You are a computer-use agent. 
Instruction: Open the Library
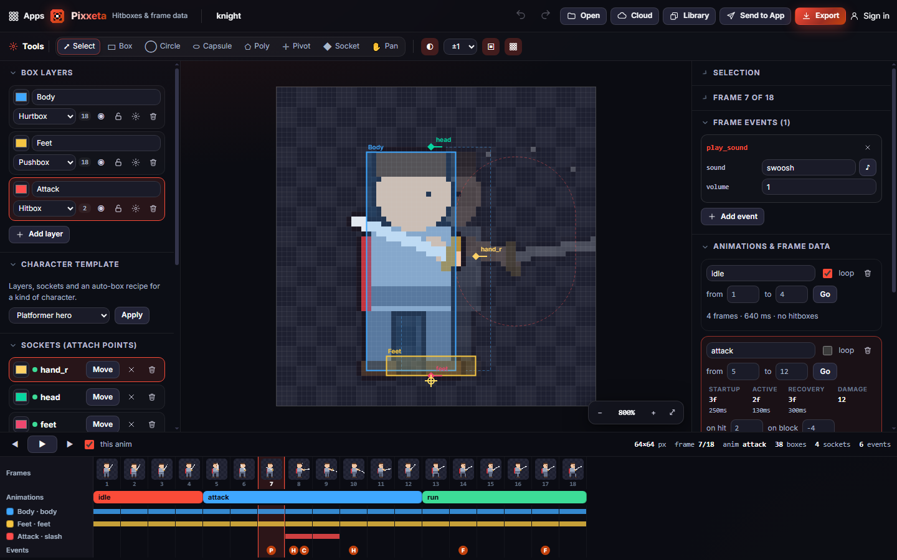[x=689, y=16]
